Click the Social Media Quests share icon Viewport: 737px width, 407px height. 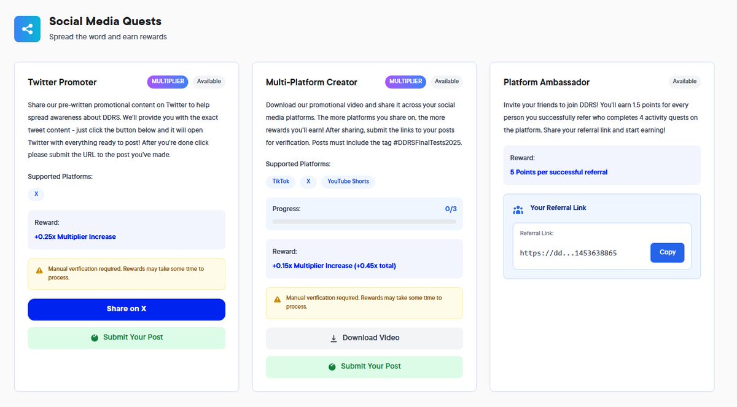point(27,29)
